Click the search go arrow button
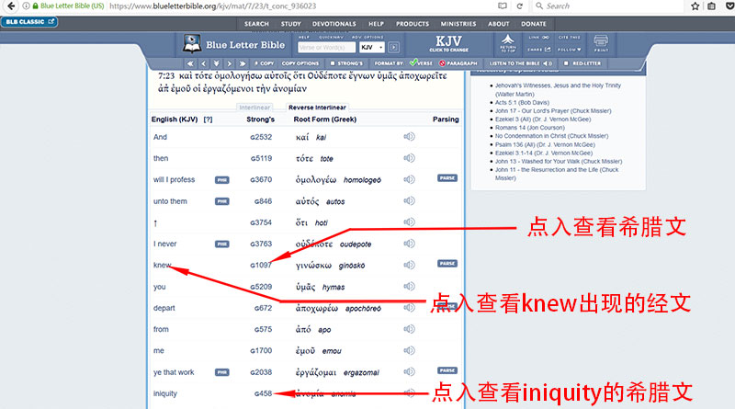 394,47
